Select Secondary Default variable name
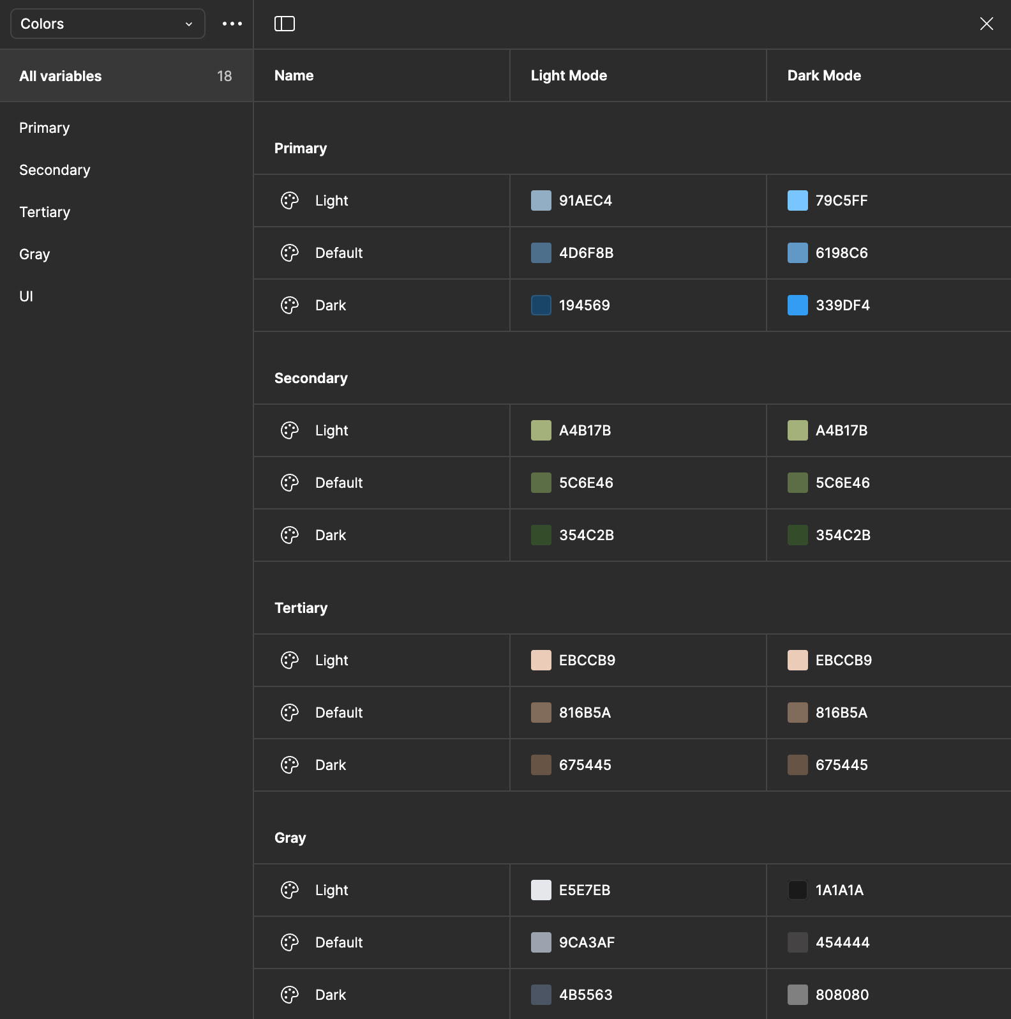 [339, 483]
